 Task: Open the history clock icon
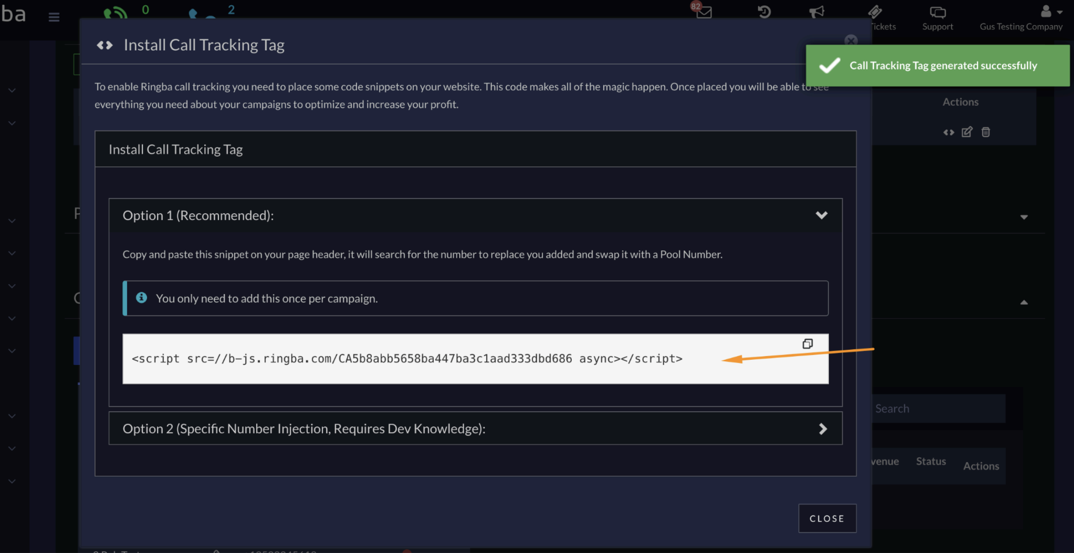tap(764, 12)
